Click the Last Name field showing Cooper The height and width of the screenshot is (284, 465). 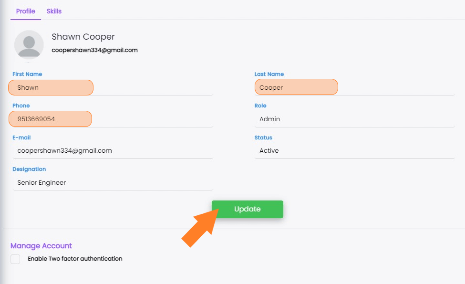[296, 87]
